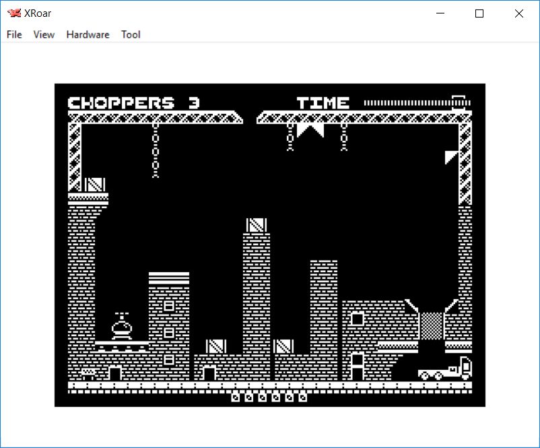Click the long chain hanging from left girder
This screenshot has width=540, height=448.
point(156,150)
